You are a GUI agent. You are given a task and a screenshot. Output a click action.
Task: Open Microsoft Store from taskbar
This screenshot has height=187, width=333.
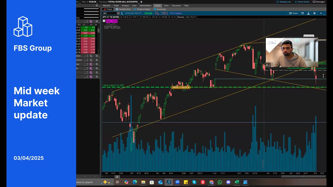tap(152, 182)
